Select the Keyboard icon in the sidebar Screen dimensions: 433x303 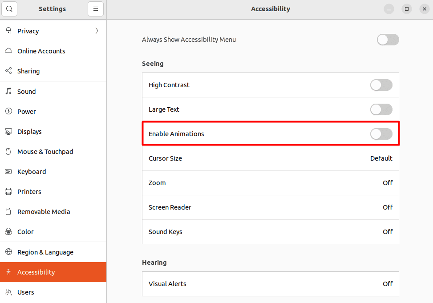pyautogui.click(x=8, y=171)
